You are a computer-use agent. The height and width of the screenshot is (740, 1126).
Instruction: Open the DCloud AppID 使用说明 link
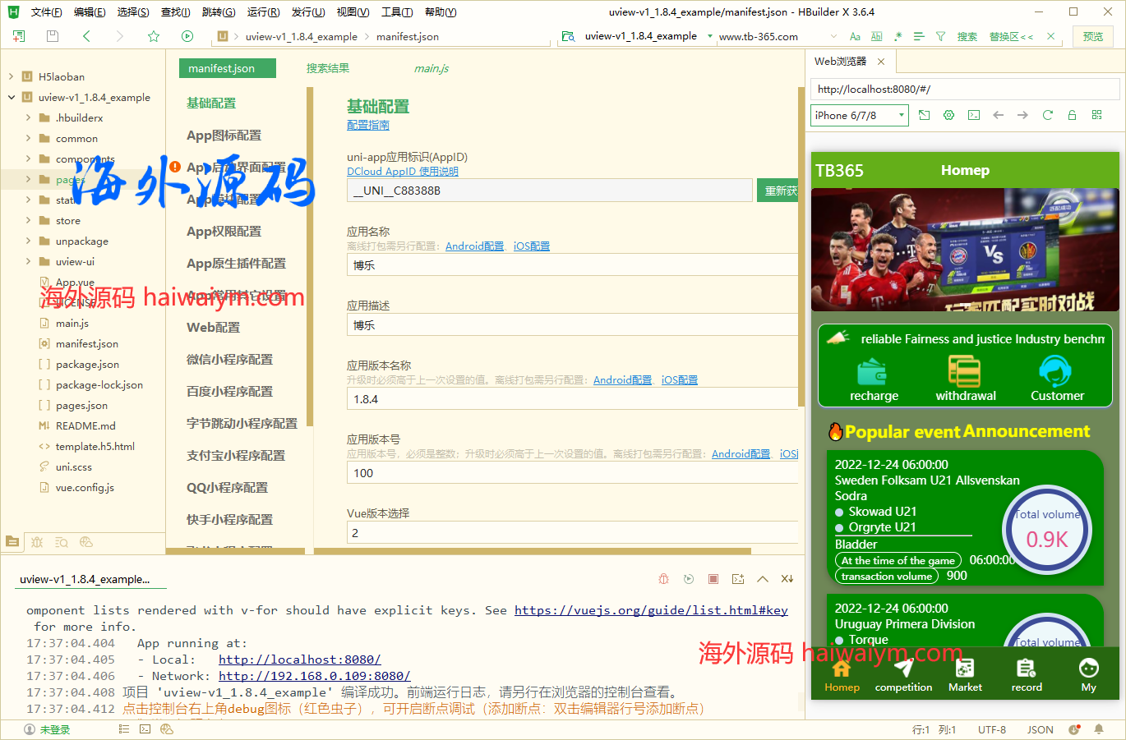(x=402, y=171)
